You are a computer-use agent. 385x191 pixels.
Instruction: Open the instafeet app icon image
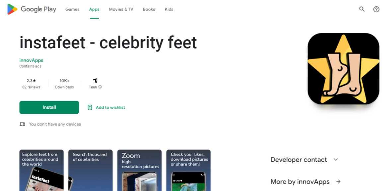click(343, 68)
